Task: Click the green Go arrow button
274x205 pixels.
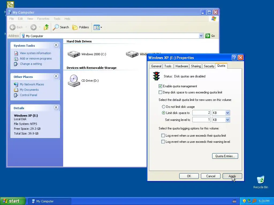Action: coord(208,36)
